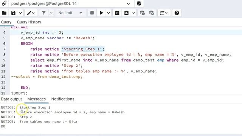
Task: Click the DO result text
Action: (3, 126)
